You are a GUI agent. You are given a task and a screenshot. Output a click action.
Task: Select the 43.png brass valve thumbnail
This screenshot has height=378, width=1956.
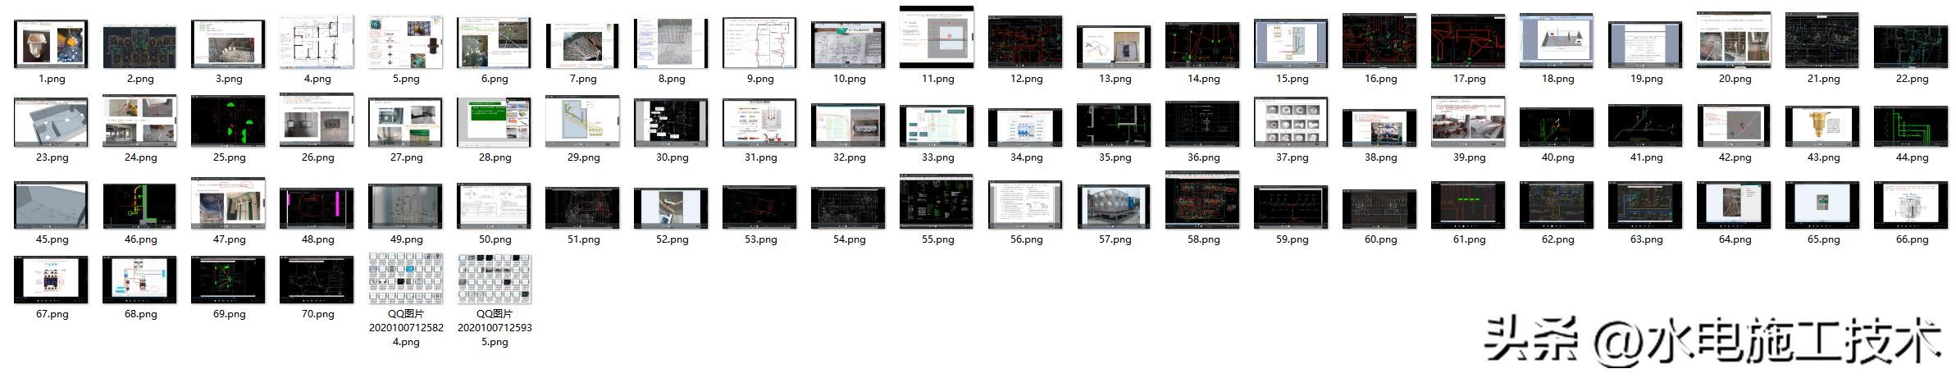[x=1822, y=125]
